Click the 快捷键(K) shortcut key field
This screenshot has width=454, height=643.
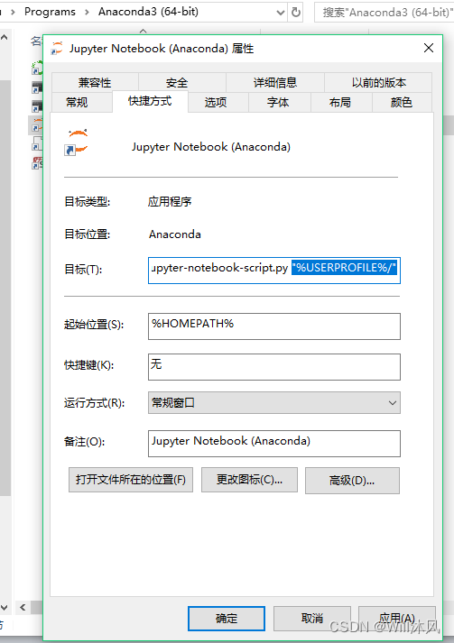click(274, 367)
